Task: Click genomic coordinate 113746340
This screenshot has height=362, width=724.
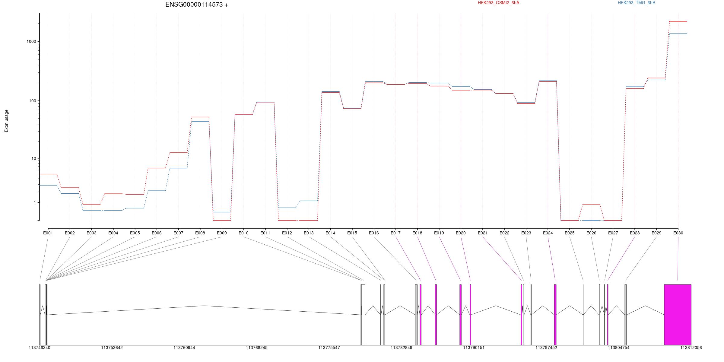Action: [x=40, y=348]
